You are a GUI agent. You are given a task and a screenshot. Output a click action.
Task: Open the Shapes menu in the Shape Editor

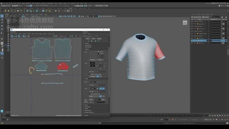pos(203,14)
